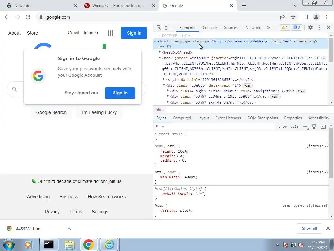This screenshot has width=334, height=251.
Task: Open the first (index):68 source link
Action: coord(317,146)
